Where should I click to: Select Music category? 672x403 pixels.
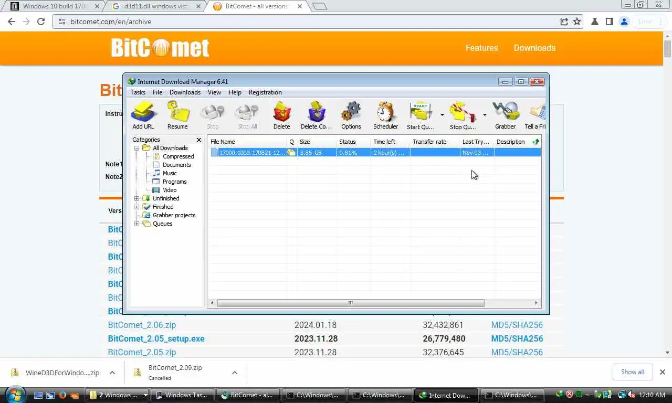pyautogui.click(x=170, y=173)
